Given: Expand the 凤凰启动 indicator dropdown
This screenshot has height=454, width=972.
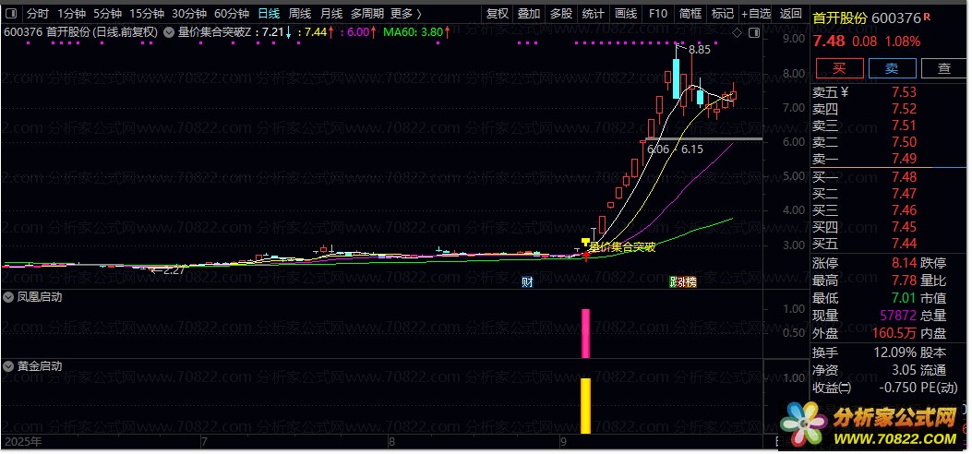Looking at the screenshot, I should (x=7, y=297).
